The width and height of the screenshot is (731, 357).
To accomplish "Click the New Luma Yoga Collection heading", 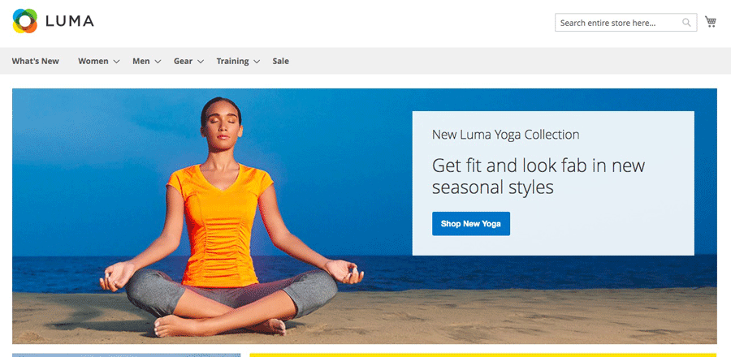I will click(x=505, y=135).
